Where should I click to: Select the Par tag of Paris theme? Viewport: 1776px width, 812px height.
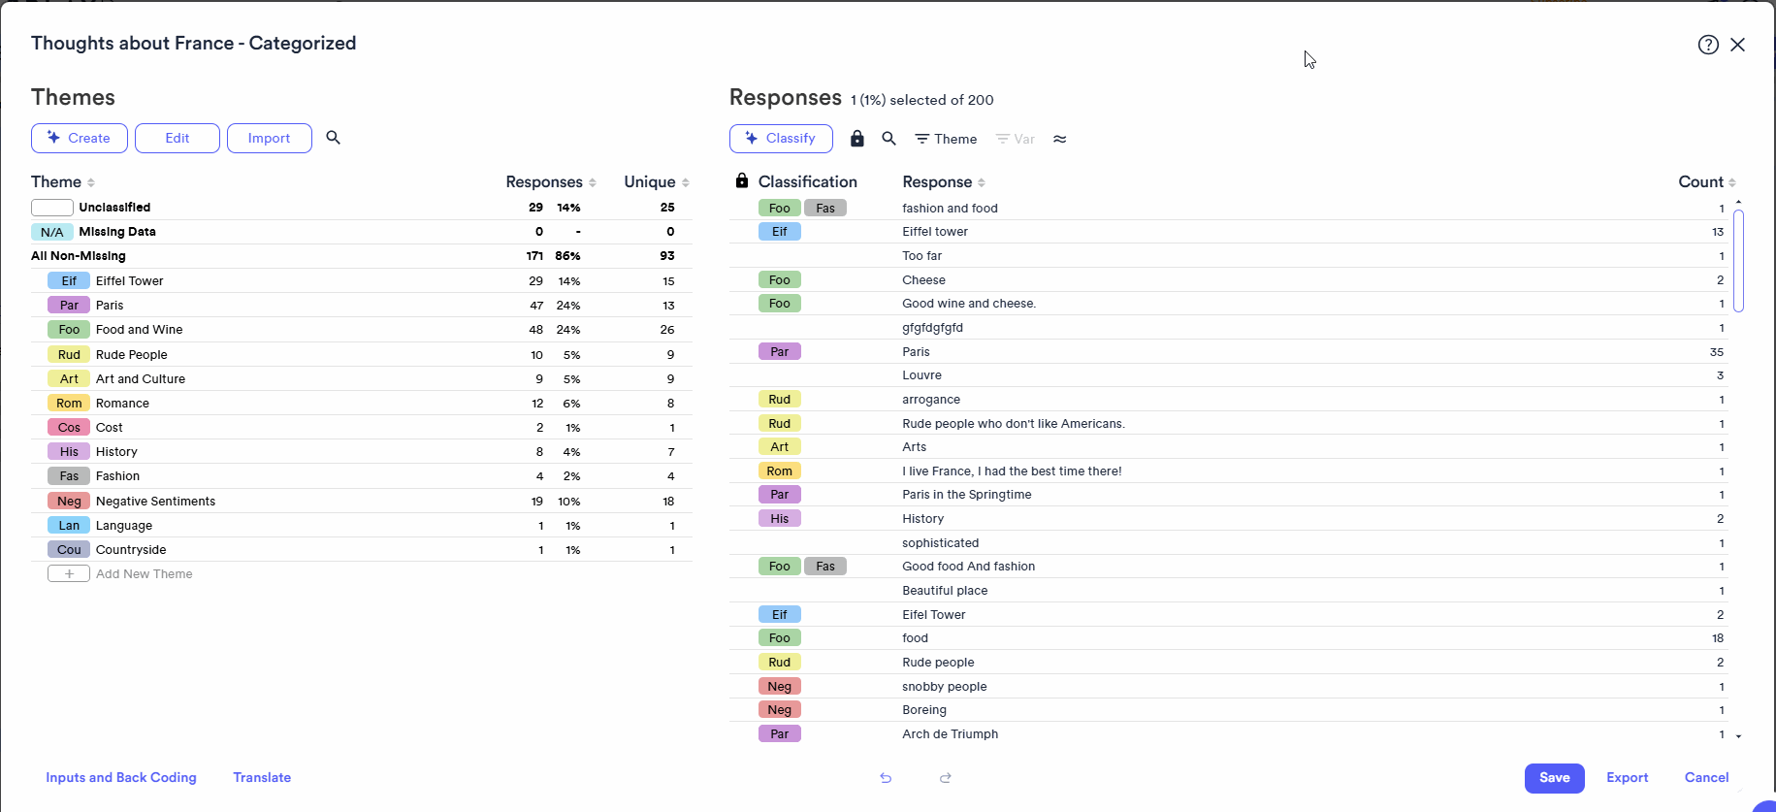click(69, 306)
